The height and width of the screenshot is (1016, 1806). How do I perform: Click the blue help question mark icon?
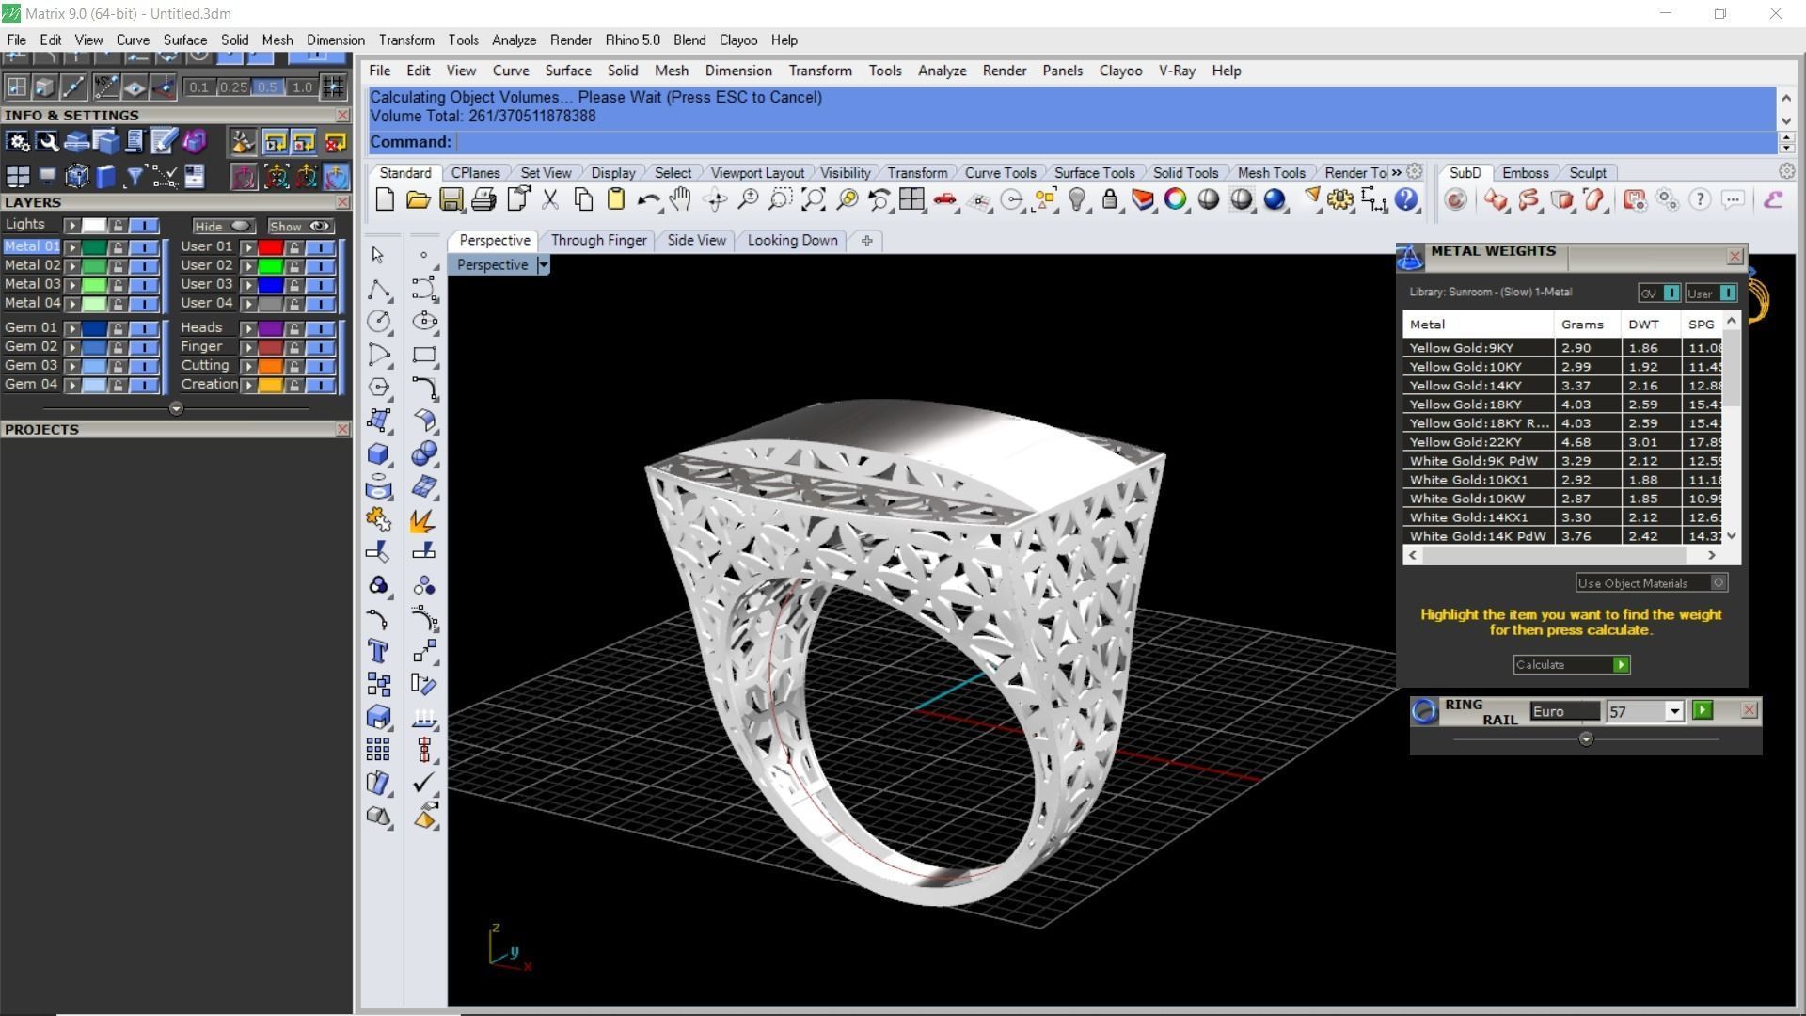1405,199
